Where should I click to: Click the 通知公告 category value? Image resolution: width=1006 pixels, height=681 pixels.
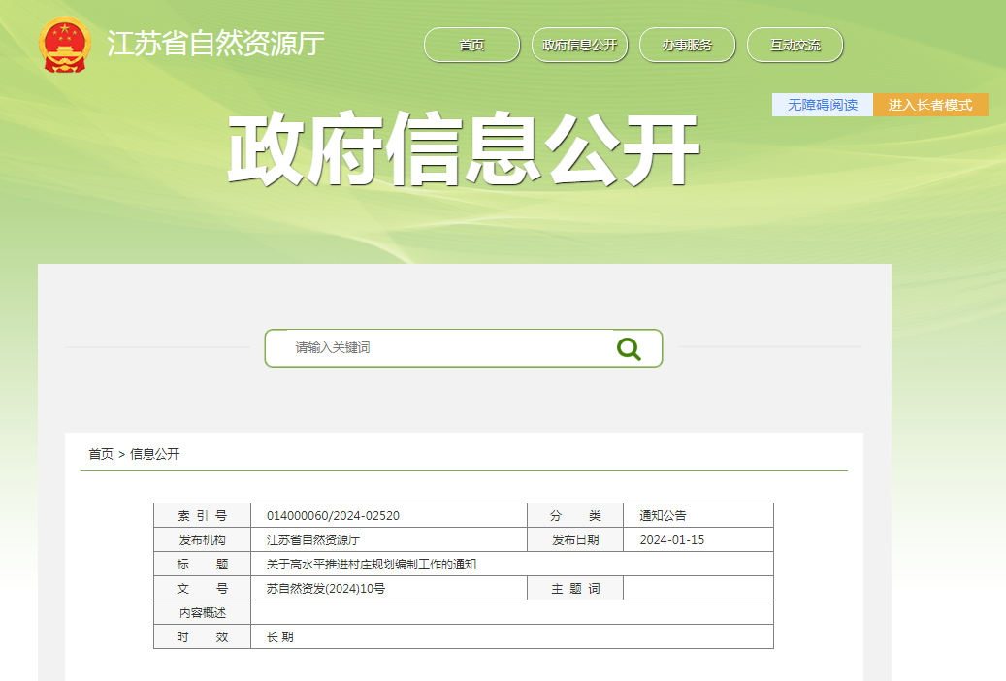coord(663,516)
